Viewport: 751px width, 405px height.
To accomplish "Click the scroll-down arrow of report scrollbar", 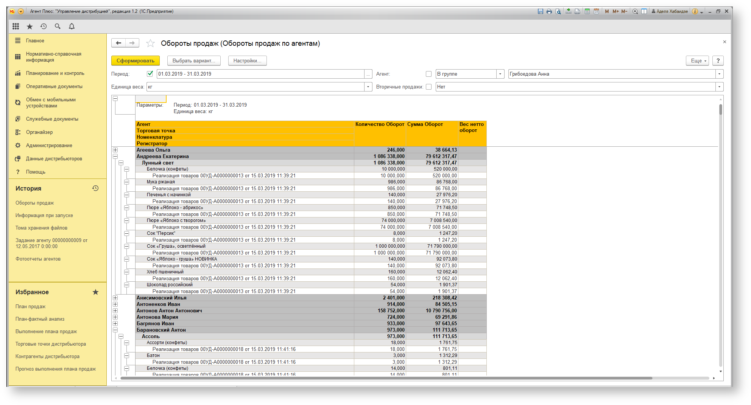I will point(721,371).
